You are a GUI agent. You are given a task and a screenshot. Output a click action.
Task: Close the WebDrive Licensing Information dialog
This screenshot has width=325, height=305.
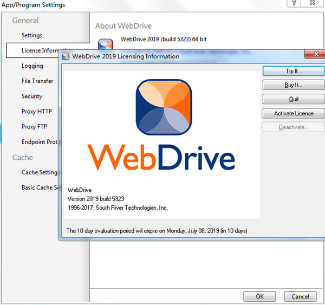tap(316, 54)
